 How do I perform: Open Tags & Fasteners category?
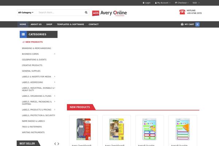pyautogui.click(x=32, y=127)
